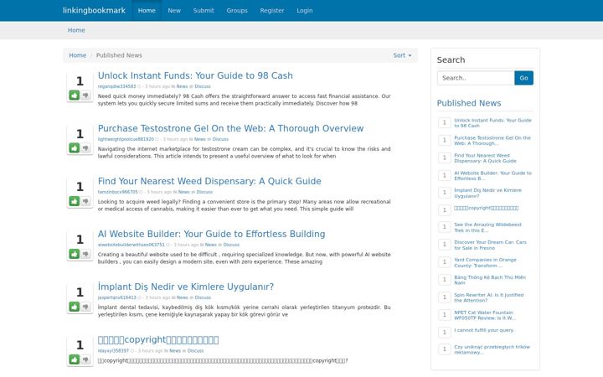
Task: Open author jaspertqnx616413 profile
Action: click(x=117, y=297)
